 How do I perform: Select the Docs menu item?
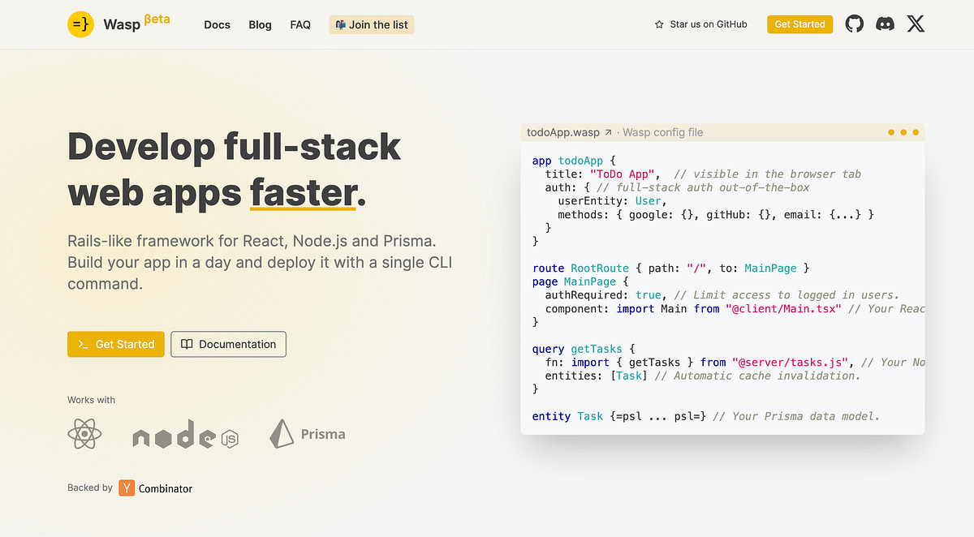(x=217, y=24)
